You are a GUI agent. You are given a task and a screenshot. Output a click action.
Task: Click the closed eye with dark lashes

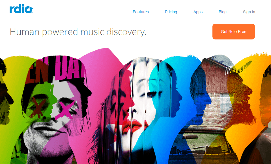(152, 94)
